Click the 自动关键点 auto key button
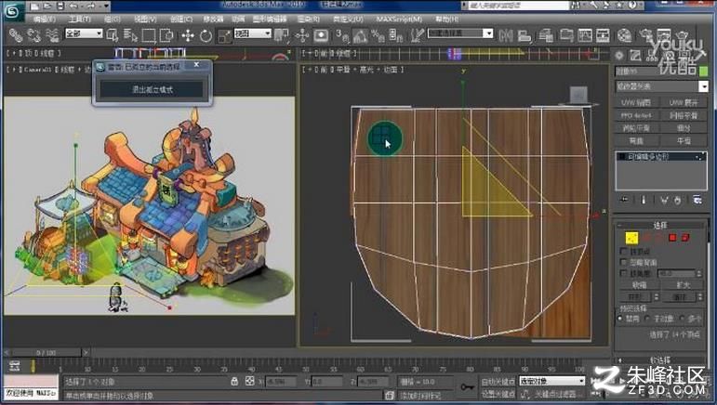The image size is (717, 405). [498, 381]
